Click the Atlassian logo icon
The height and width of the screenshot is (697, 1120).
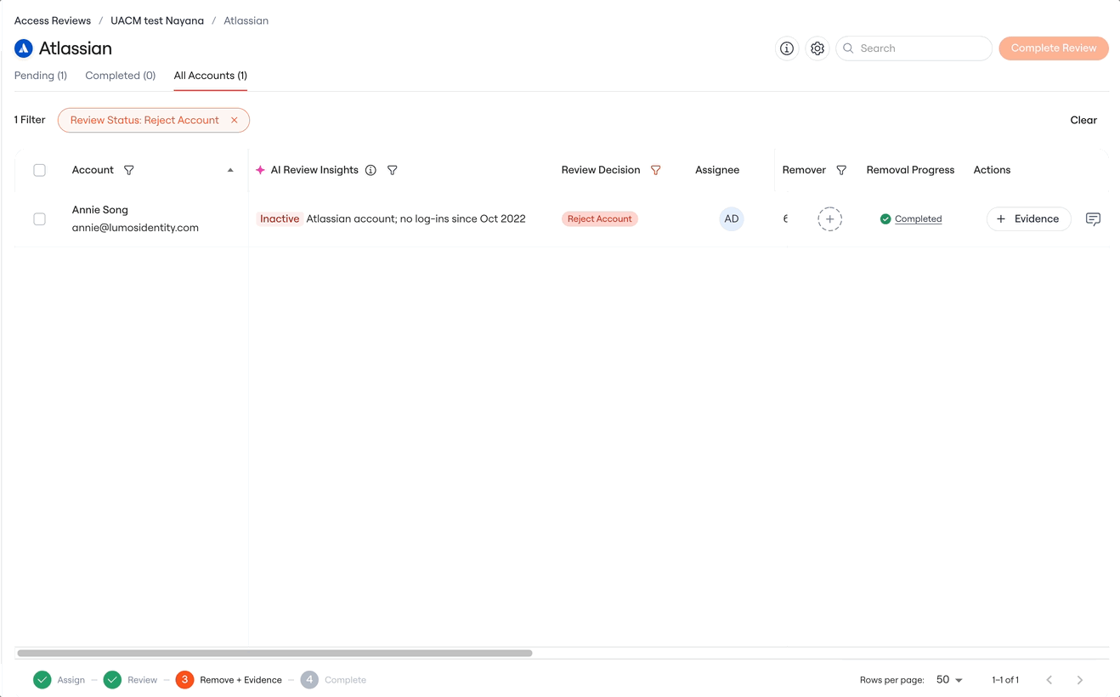[x=24, y=48]
